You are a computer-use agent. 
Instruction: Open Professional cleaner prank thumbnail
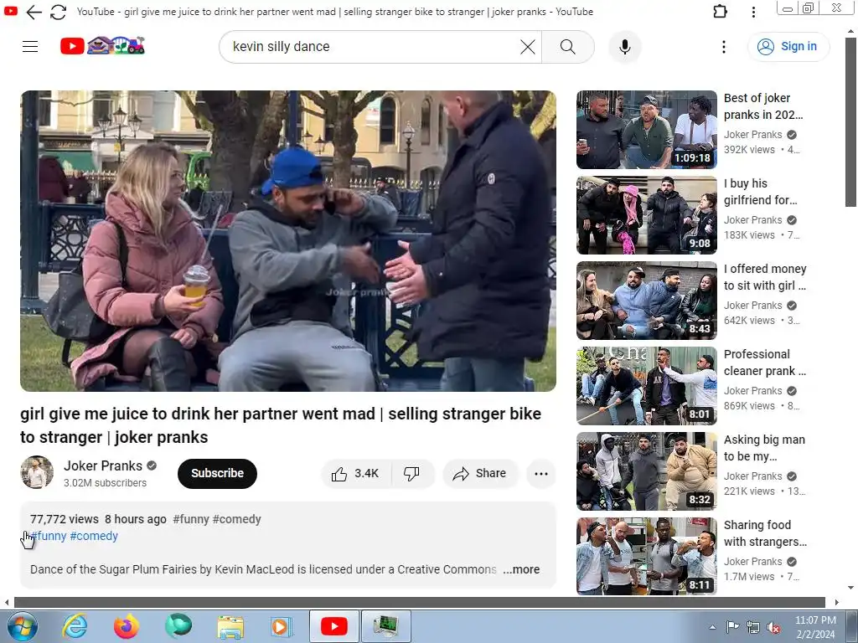click(646, 385)
